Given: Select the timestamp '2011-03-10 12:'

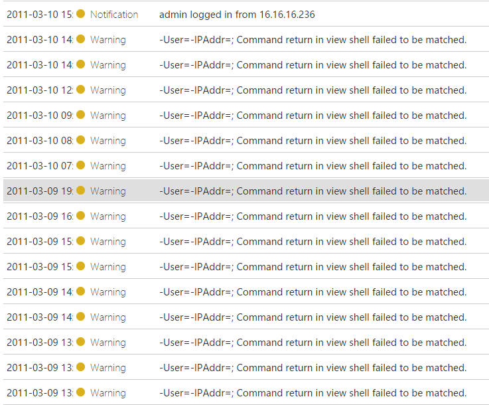Looking at the screenshot, I should coord(40,90).
